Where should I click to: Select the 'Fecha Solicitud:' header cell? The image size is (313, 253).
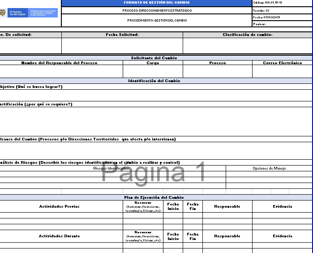pos(122,35)
